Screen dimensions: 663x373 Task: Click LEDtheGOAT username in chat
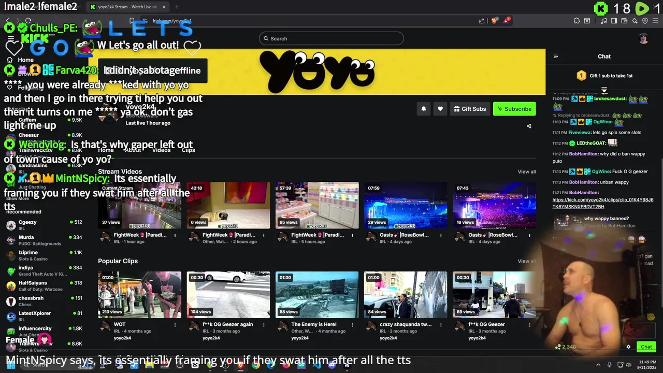591,143
